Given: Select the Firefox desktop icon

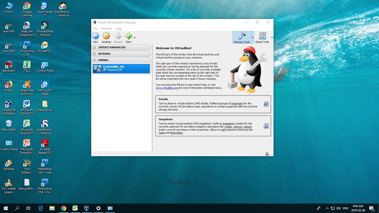Looking at the screenshot, I should pos(9,86).
